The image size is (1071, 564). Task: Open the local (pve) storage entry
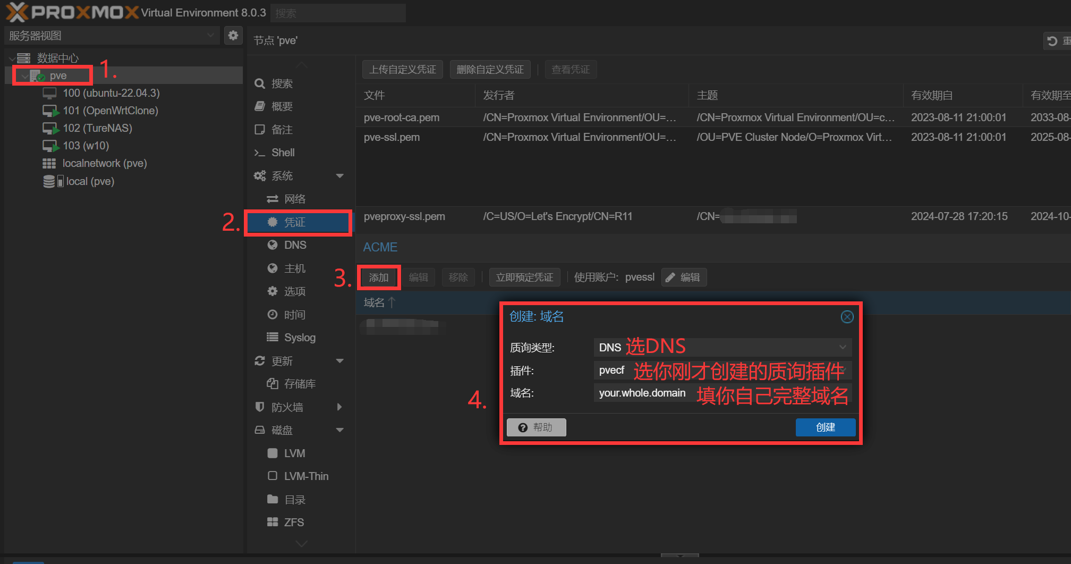click(90, 181)
